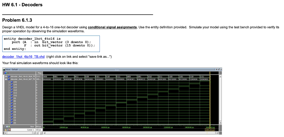This screenshot has width=284, height=137.
Task: Click the A_TB message value 1111
Action: pyautogui.click(x=38, y=77)
